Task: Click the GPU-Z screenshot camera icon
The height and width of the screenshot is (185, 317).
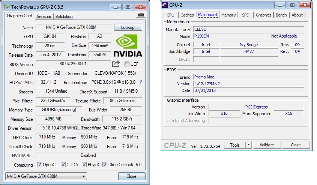Action: point(141,15)
